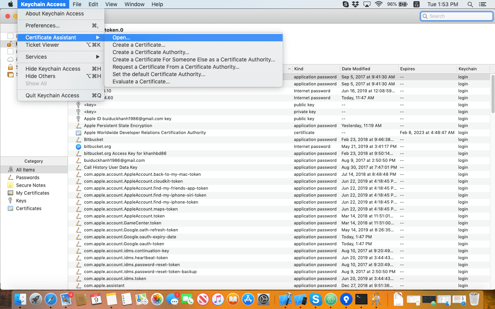The width and height of the screenshot is (495, 309).
Task: Choose Quit Keychain Access
Action: click(x=61, y=95)
